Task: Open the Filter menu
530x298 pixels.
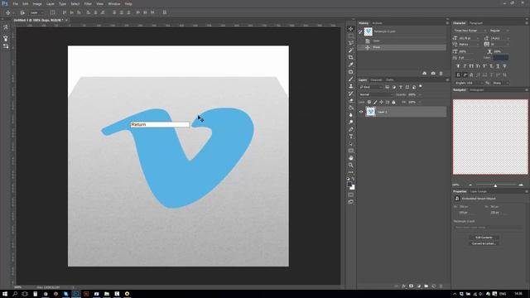Action: click(x=88, y=3)
